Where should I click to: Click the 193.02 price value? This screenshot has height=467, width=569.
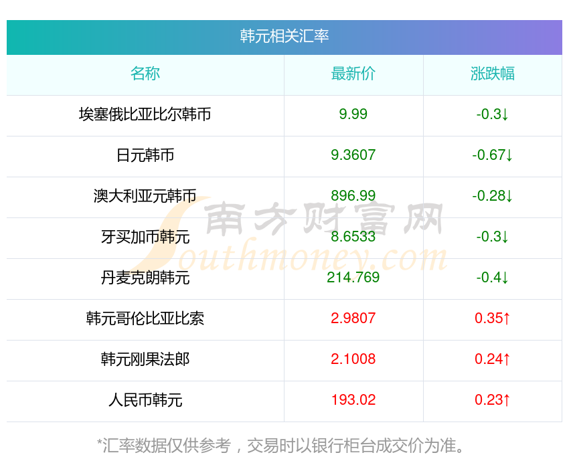pos(353,400)
